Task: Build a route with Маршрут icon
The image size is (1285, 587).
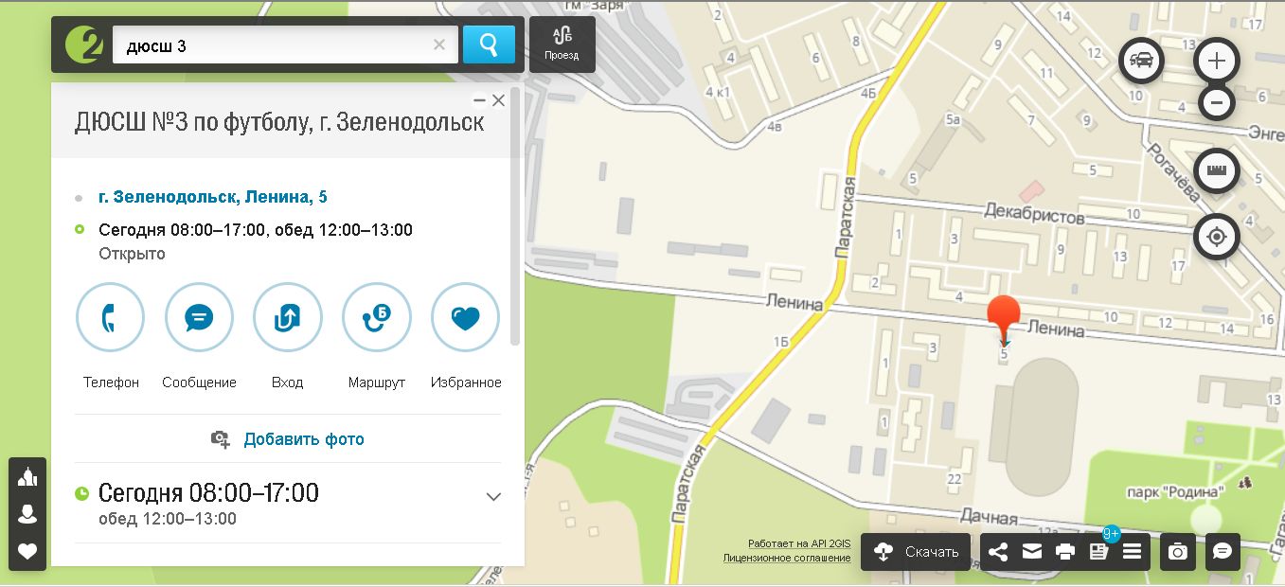Action: 377,317
